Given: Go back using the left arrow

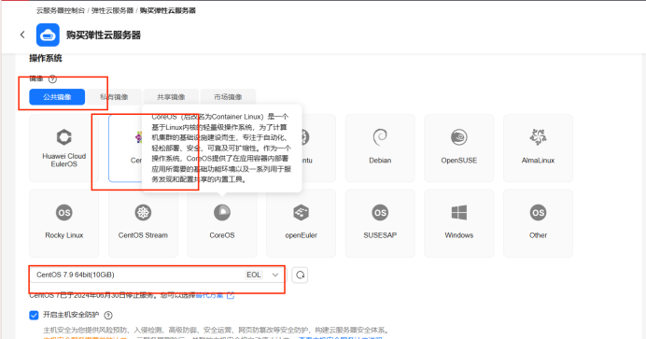Looking at the screenshot, I should [22, 35].
